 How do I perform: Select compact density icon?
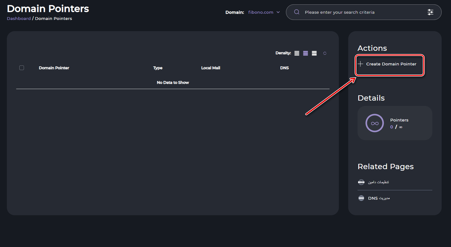(297, 53)
